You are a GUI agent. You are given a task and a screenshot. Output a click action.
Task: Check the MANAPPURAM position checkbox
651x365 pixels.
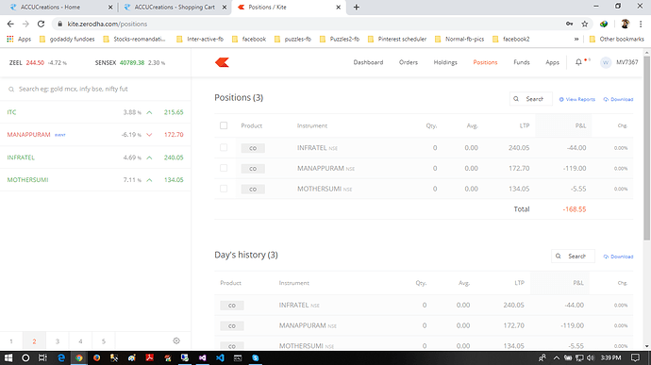pyautogui.click(x=224, y=168)
